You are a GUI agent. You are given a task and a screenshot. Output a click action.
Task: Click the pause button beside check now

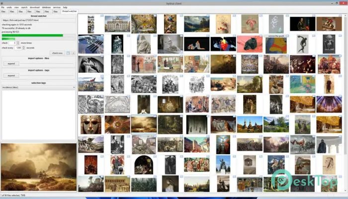73,53
